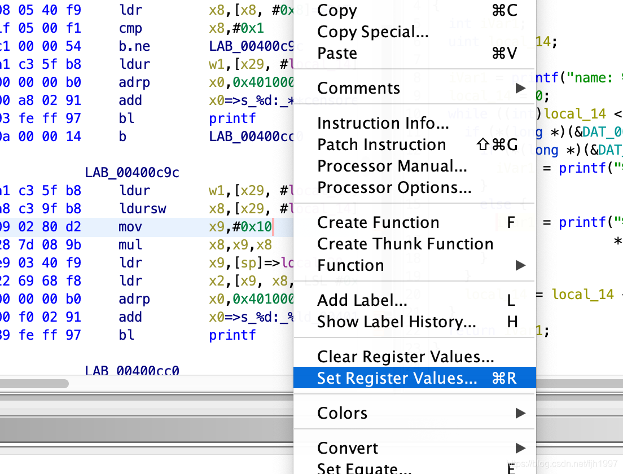Screen dimensions: 623x474
Task: Click the second printf call target
Action: (x=232, y=335)
